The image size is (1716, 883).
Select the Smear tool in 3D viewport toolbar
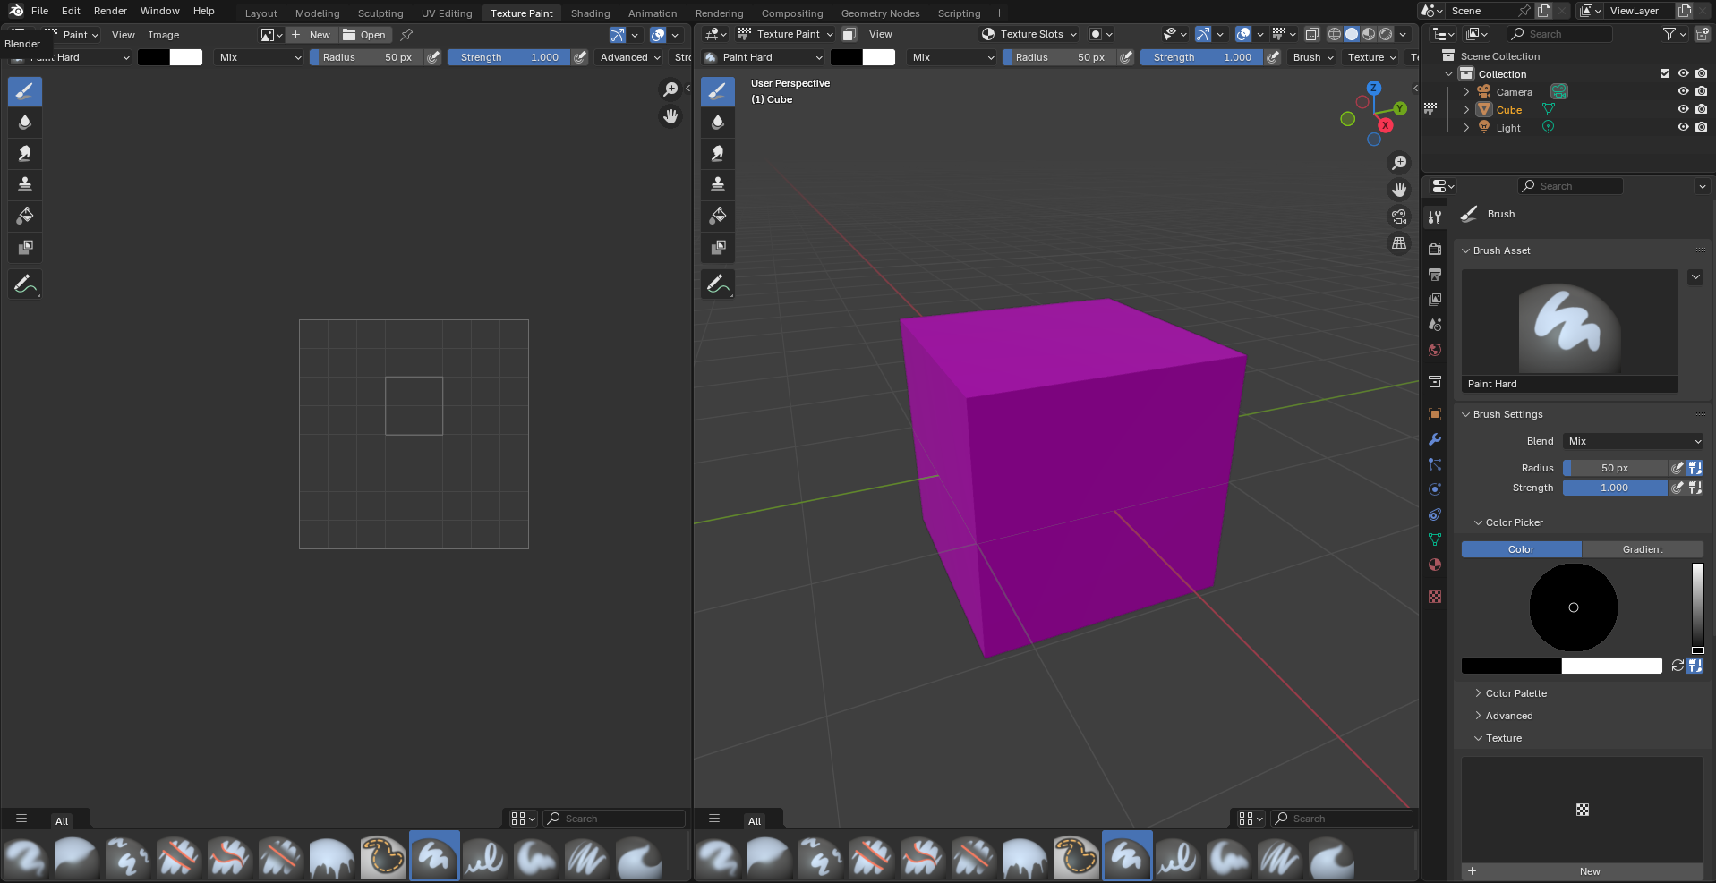click(717, 153)
